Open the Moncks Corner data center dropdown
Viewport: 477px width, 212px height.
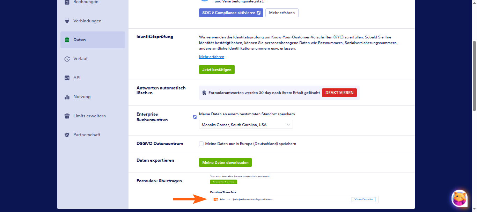click(246, 125)
